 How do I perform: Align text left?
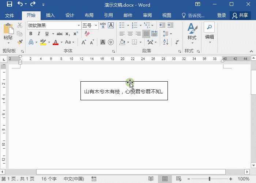point(122,34)
